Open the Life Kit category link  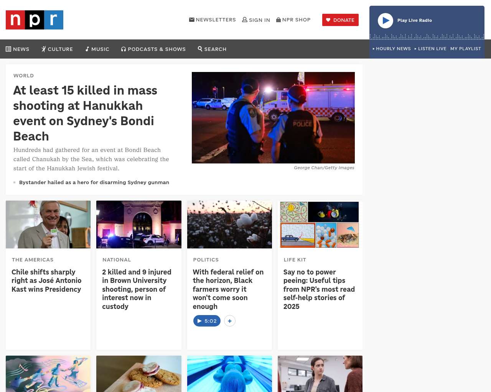(295, 260)
